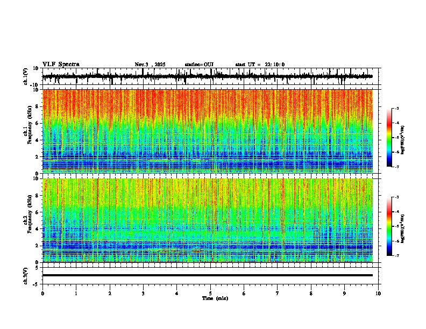The height and width of the screenshot is (329, 426).
Task: Click the time axis tick label '7'
Action: tap(278, 294)
